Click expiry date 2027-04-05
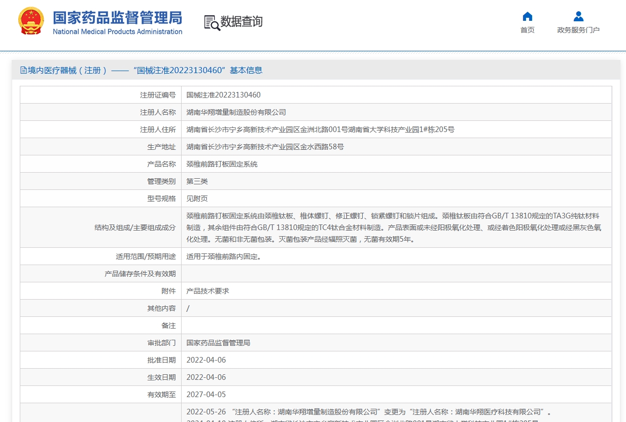Screen dimensions: 626x422 (x=206, y=395)
